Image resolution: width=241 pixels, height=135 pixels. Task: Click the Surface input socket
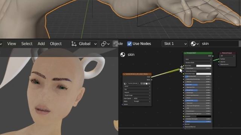click(219, 59)
